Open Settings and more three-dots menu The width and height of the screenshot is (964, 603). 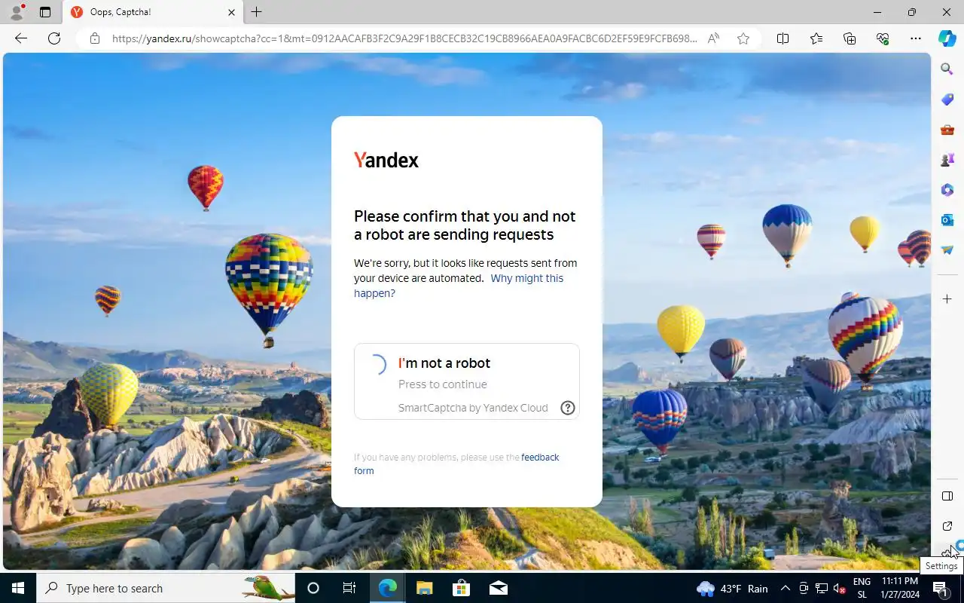[916, 38]
